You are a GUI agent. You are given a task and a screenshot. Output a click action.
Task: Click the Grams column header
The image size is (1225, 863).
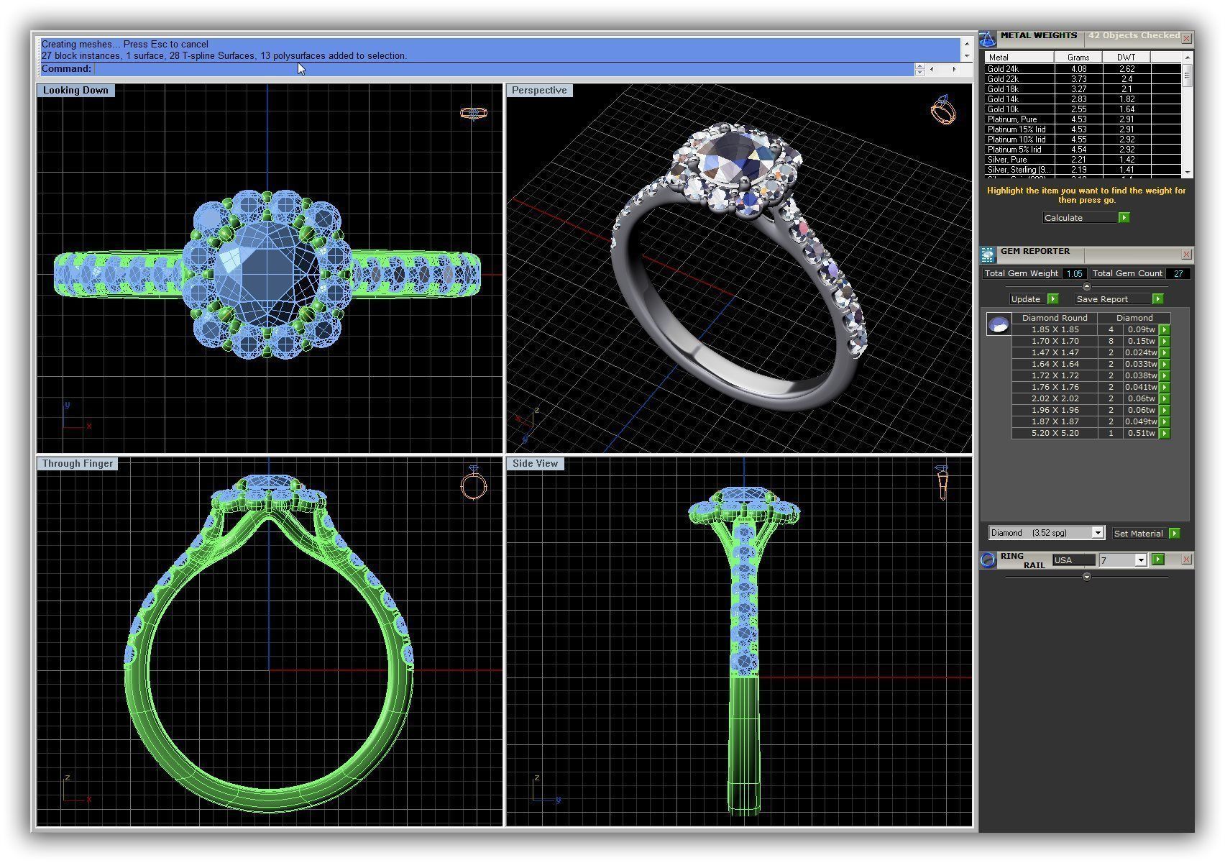click(1078, 58)
